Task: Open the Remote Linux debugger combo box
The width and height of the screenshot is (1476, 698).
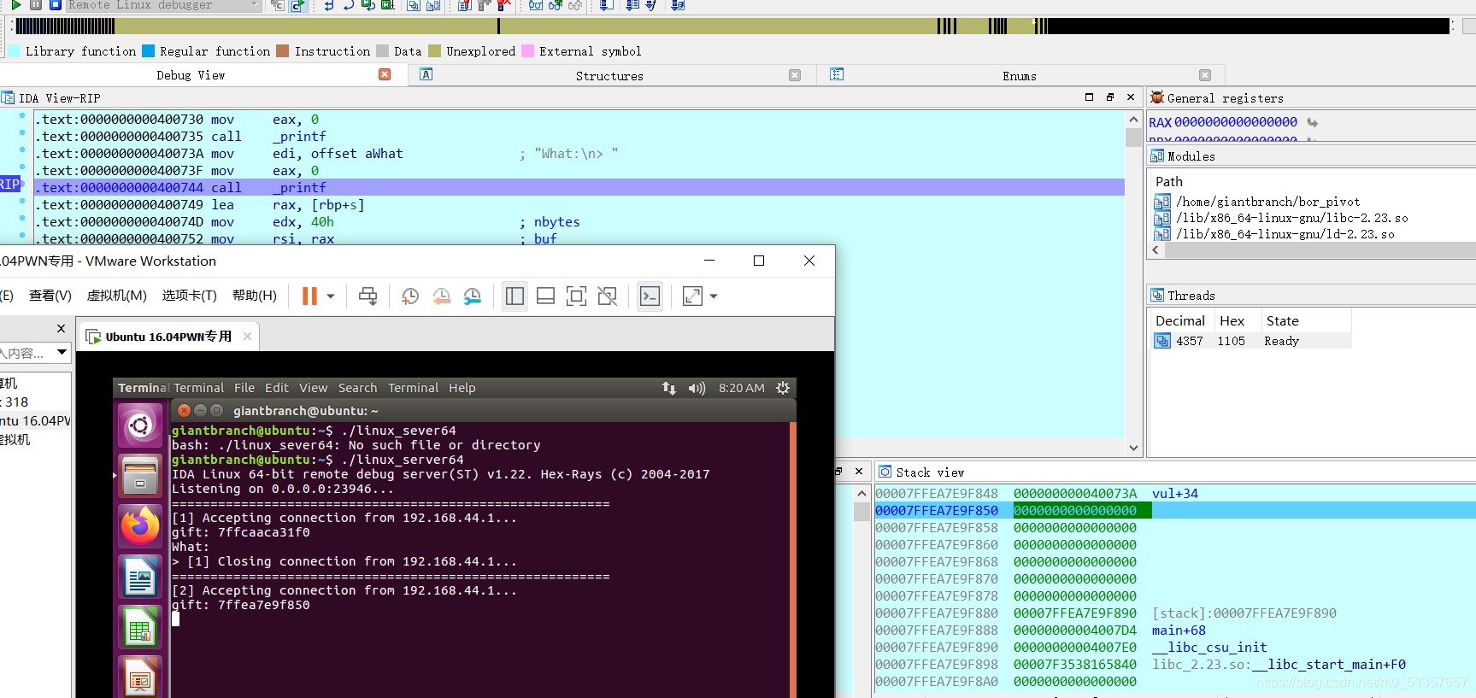Action: (x=163, y=5)
